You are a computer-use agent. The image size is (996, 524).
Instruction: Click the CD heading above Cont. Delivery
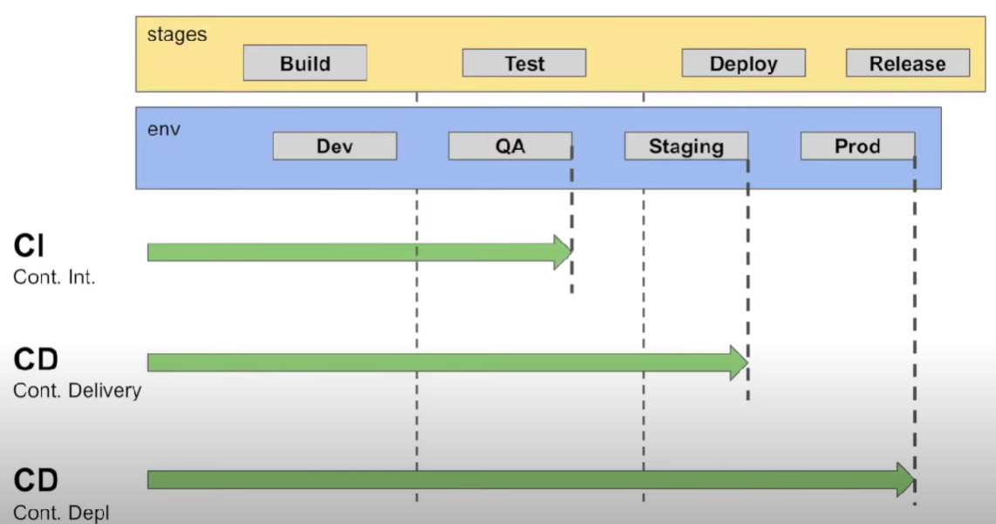pyautogui.click(x=36, y=359)
